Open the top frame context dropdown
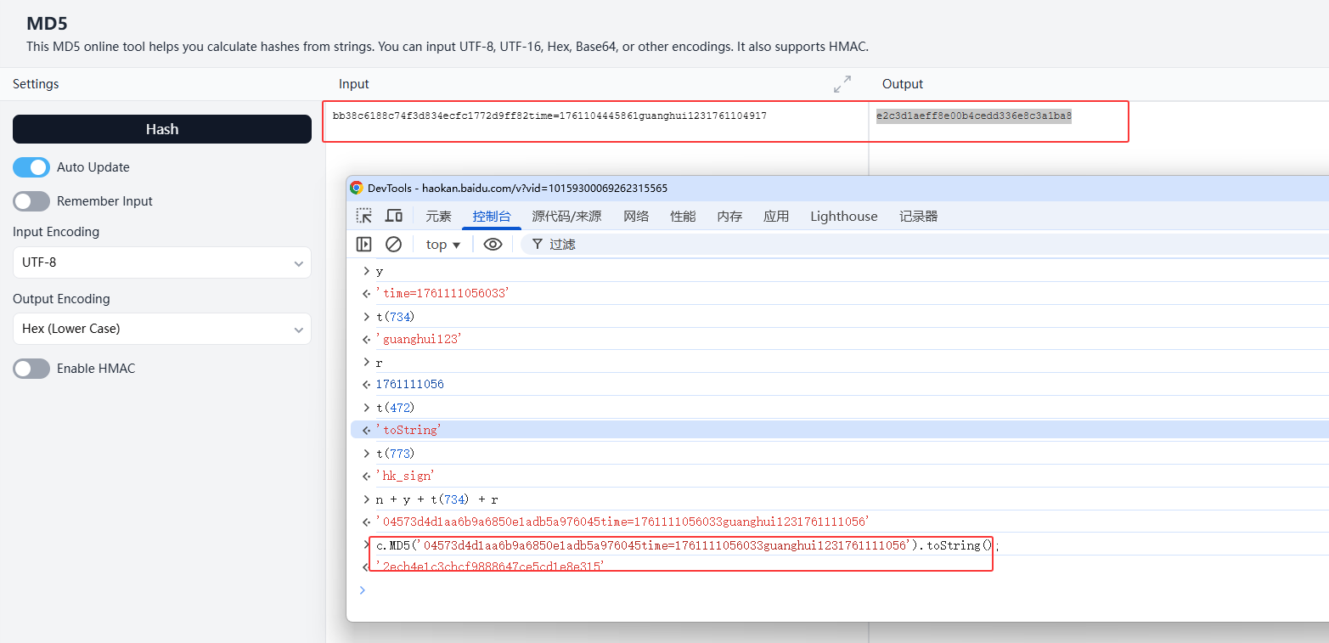1329x643 pixels. point(442,244)
